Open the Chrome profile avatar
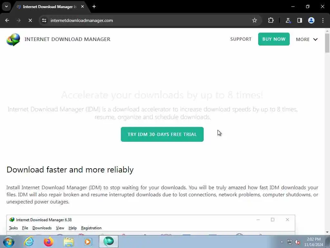330x248 pixels. pyautogui.click(x=311, y=20)
